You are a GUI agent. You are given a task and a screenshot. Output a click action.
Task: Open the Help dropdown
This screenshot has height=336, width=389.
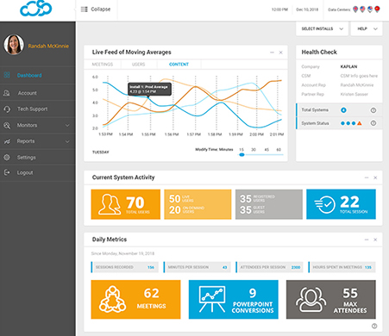(x=367, y=28)
